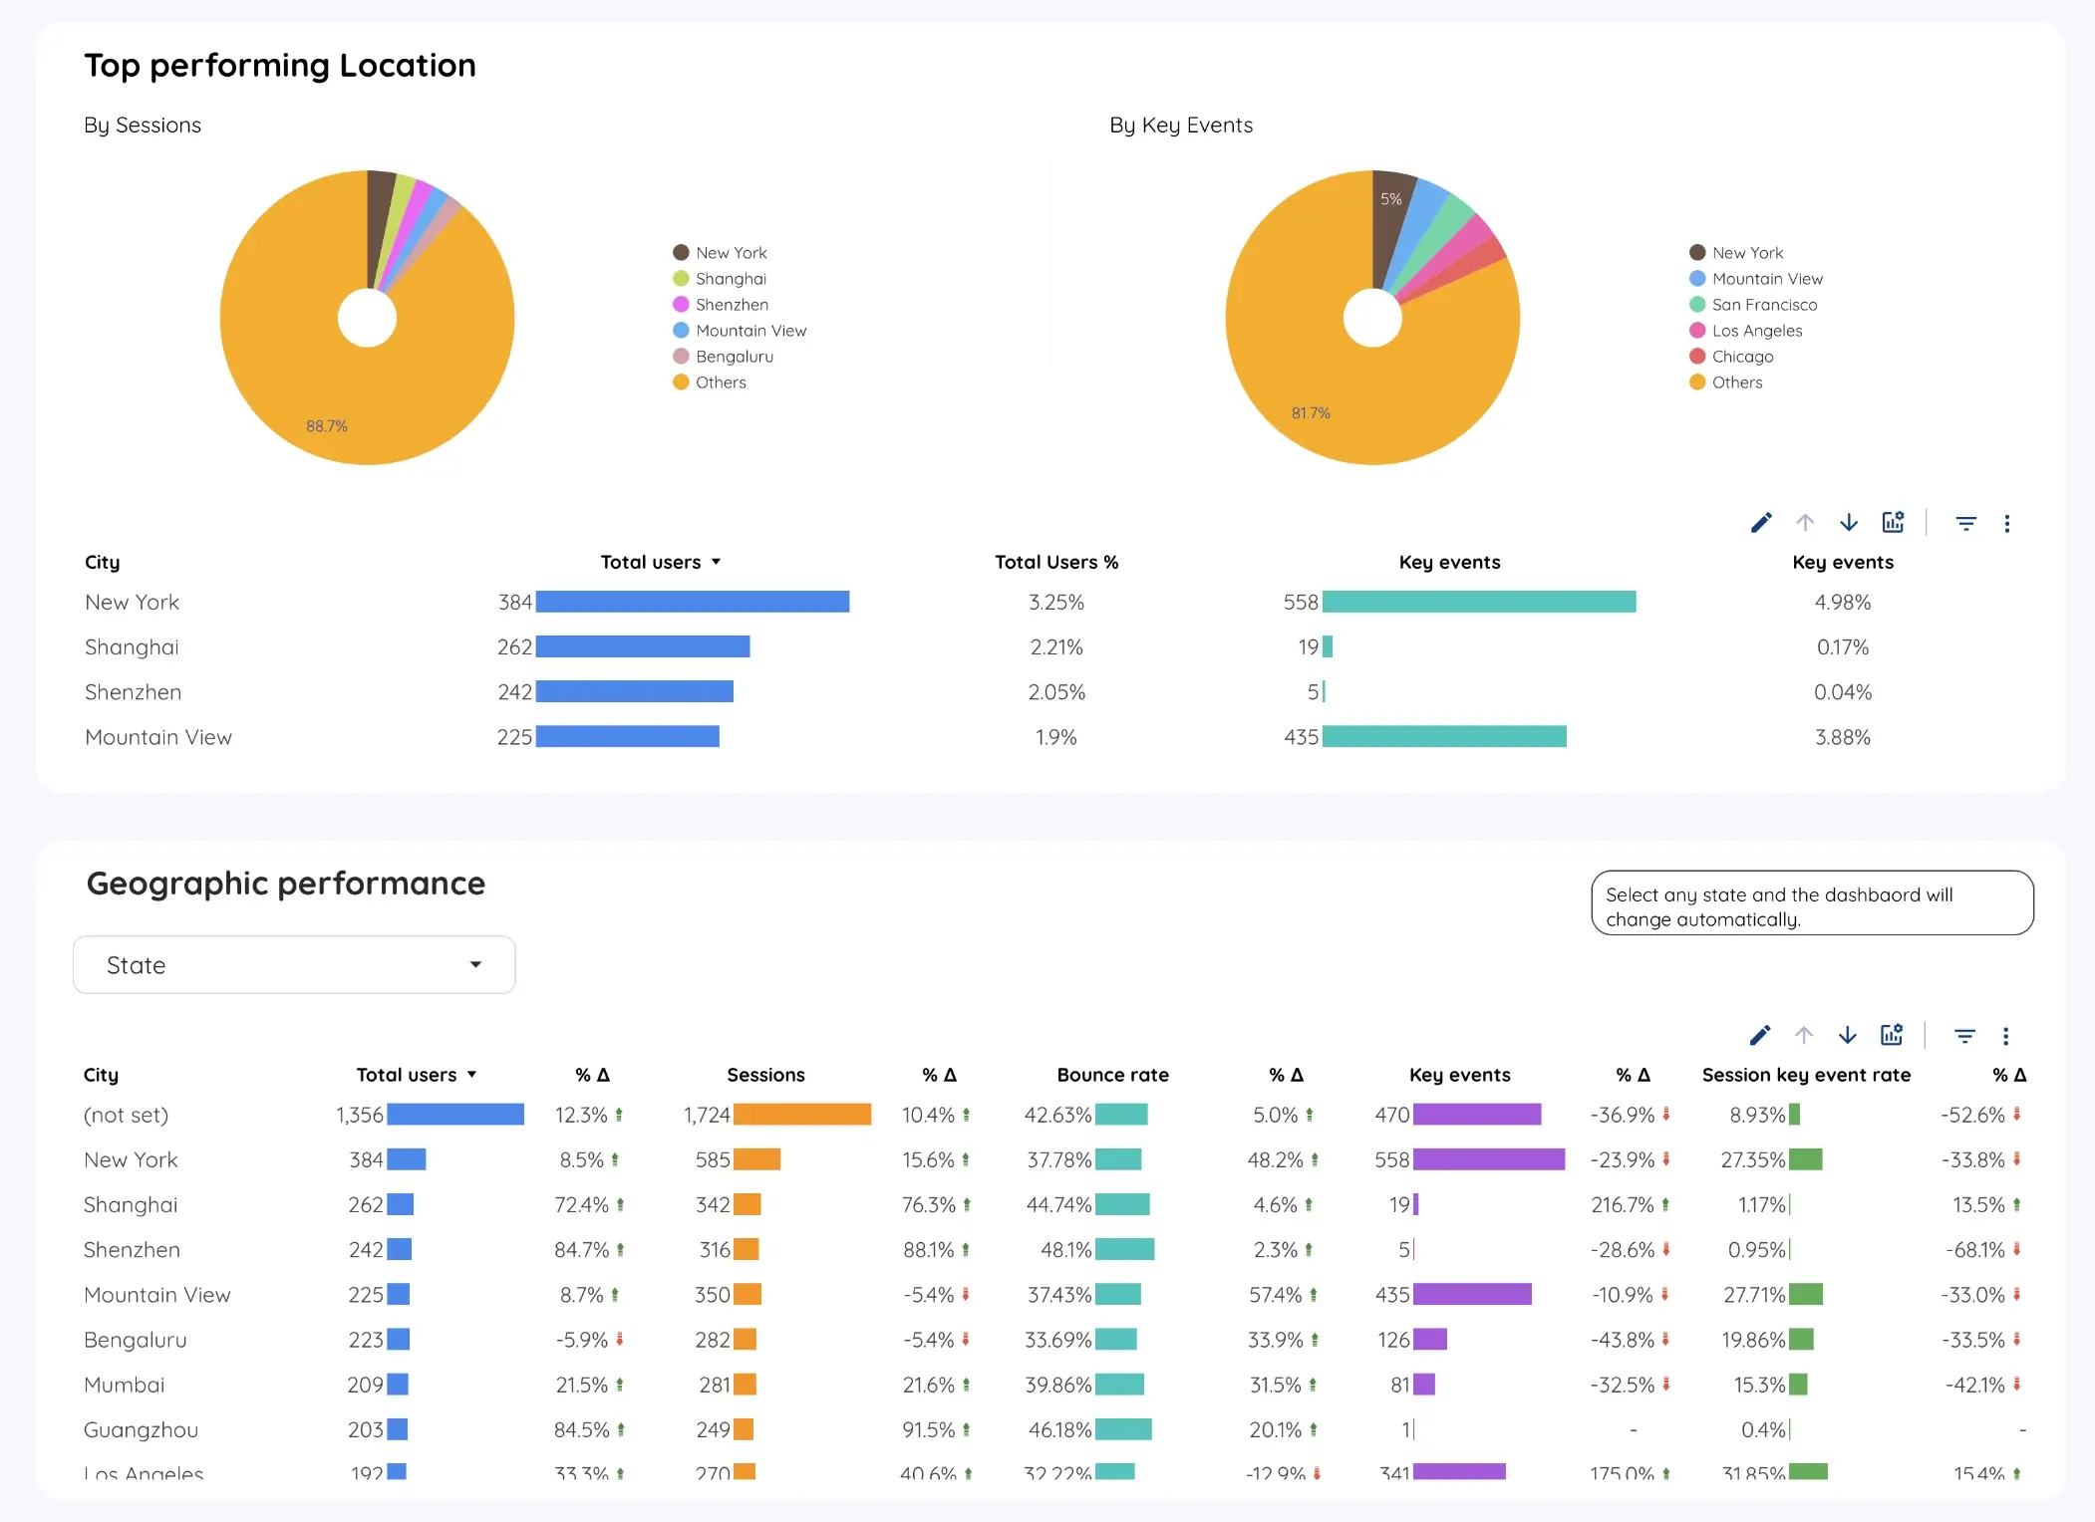The height and width of the screenshot is (1522, 2095).
Task: Click the 216.7% key events change for Shanghai
Action: 1622,1205
